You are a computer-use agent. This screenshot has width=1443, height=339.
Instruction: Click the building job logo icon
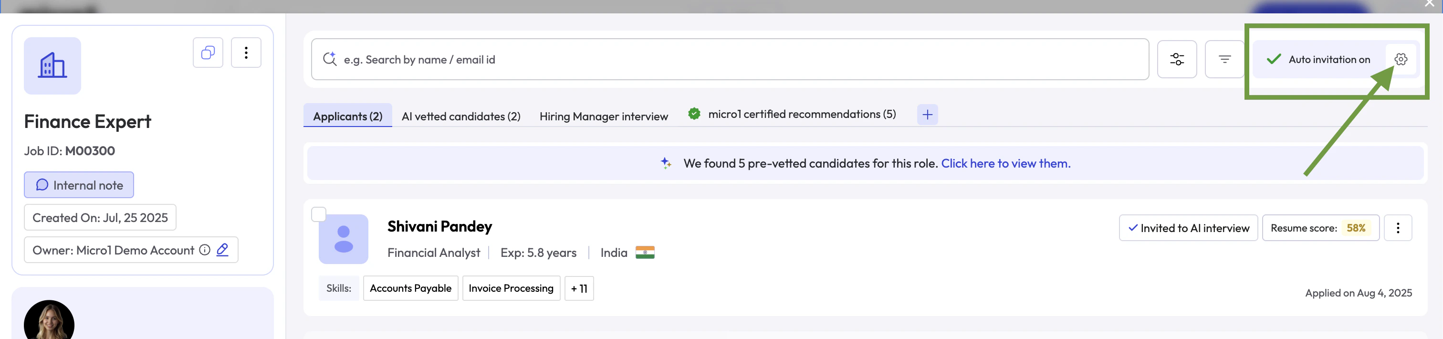click(x=52, y=65)
